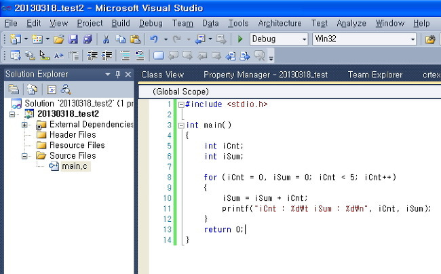Select main.c in Solution Explorer
Screen dimensions: 441x274
(x=75, y=166)
